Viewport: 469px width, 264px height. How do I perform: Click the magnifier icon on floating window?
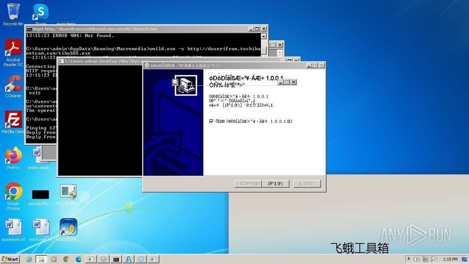point(176,82)
